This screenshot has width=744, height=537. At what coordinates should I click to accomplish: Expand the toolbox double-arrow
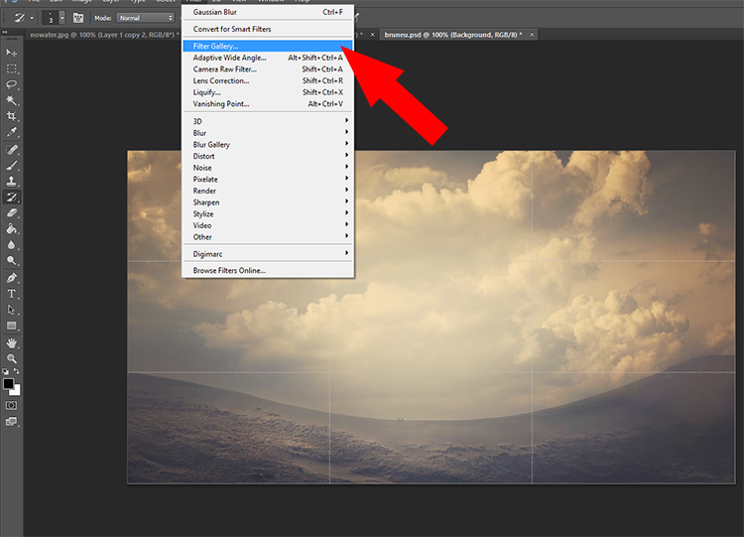pyautogui.click(x=5, y=33)
